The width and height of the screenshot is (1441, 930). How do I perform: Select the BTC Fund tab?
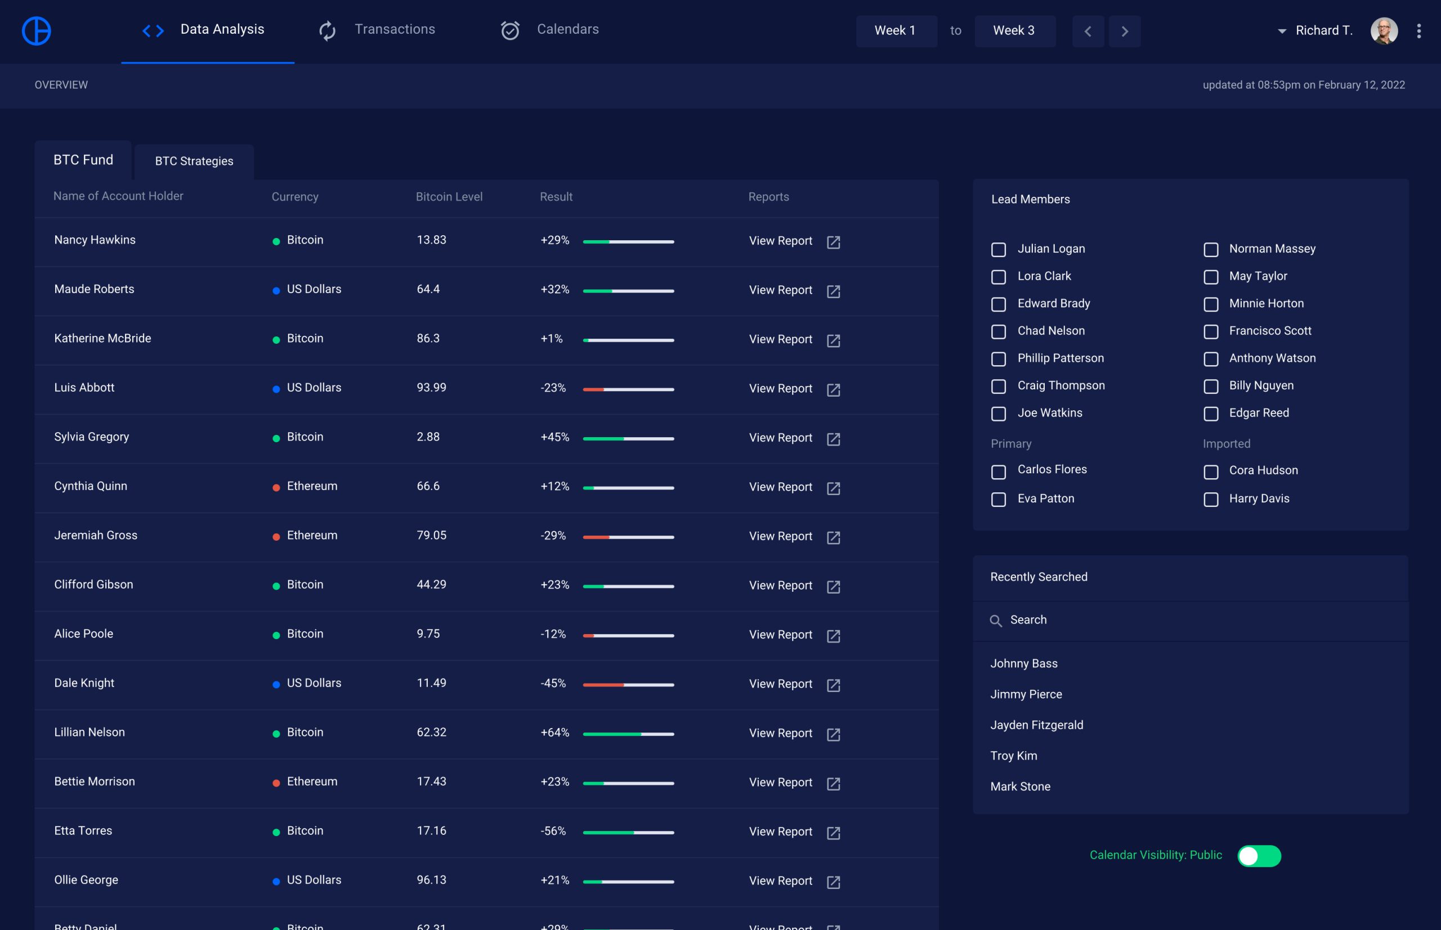83,160
